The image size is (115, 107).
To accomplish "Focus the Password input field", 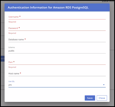I will click(x=57, y=28).
